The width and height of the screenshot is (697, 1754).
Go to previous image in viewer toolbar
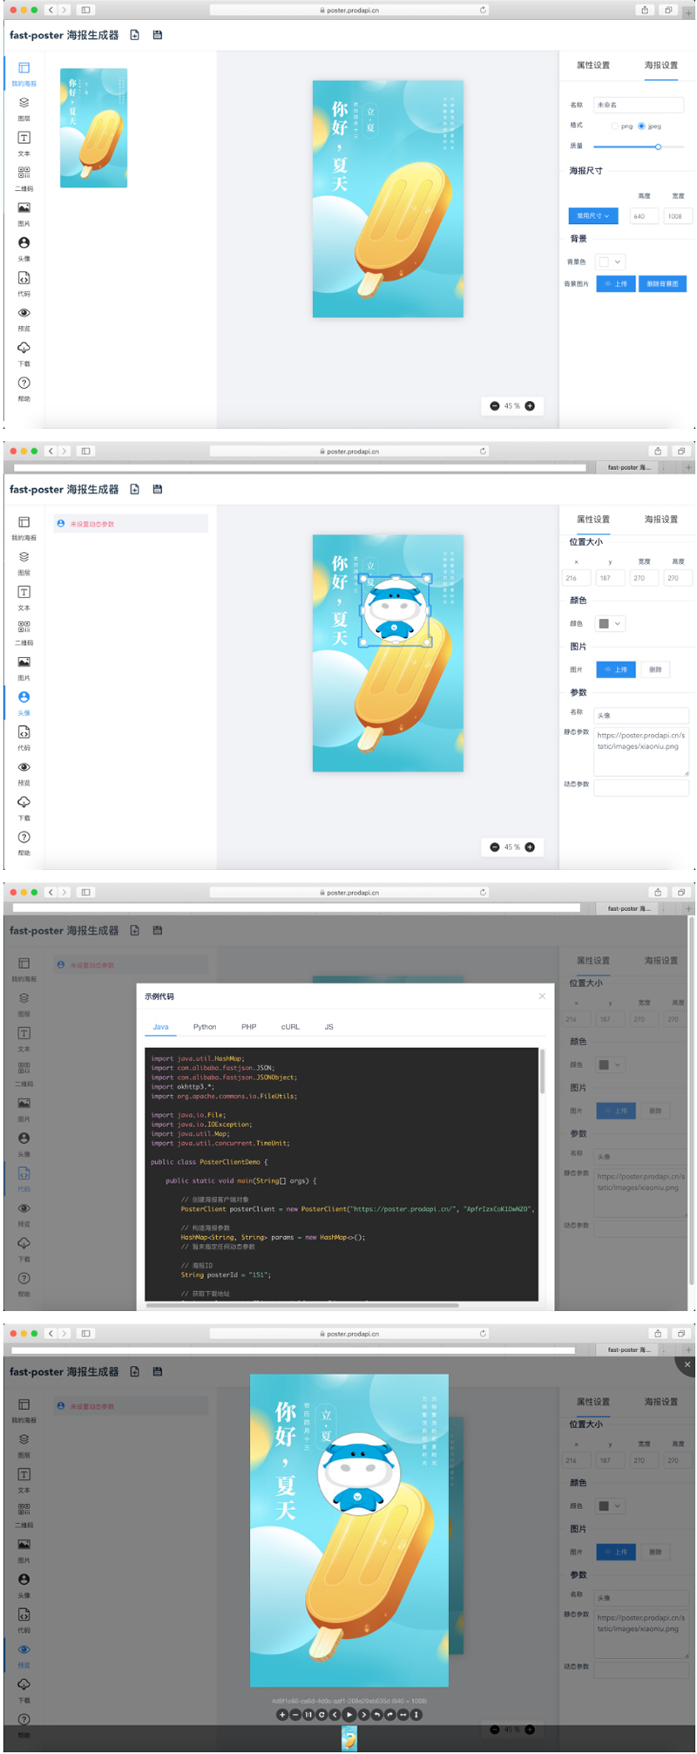[x=335, y=1715]
